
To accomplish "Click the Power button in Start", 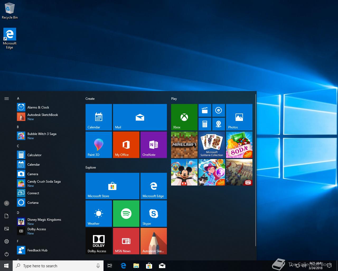I will coord(7,254).
